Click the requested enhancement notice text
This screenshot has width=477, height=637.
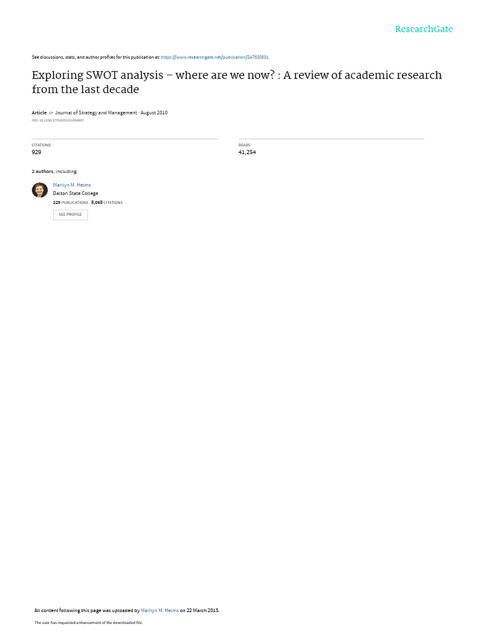tap(88, 622)
